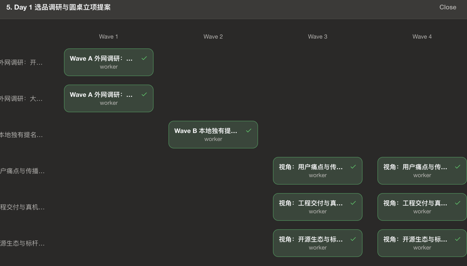Click the row label 户痛点与传播…

[x=22, y=171]
